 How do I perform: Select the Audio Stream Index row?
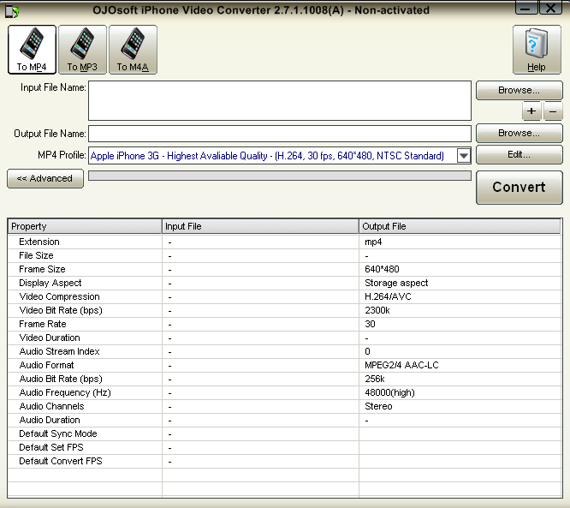(x=285, y=351)
